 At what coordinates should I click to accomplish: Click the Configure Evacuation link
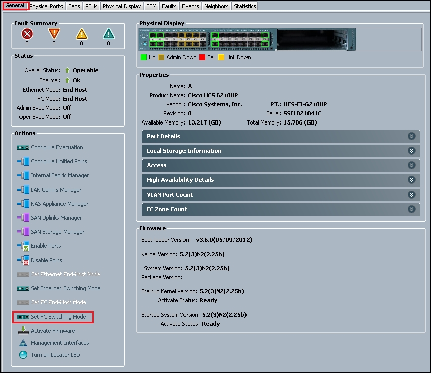[57, 147]
